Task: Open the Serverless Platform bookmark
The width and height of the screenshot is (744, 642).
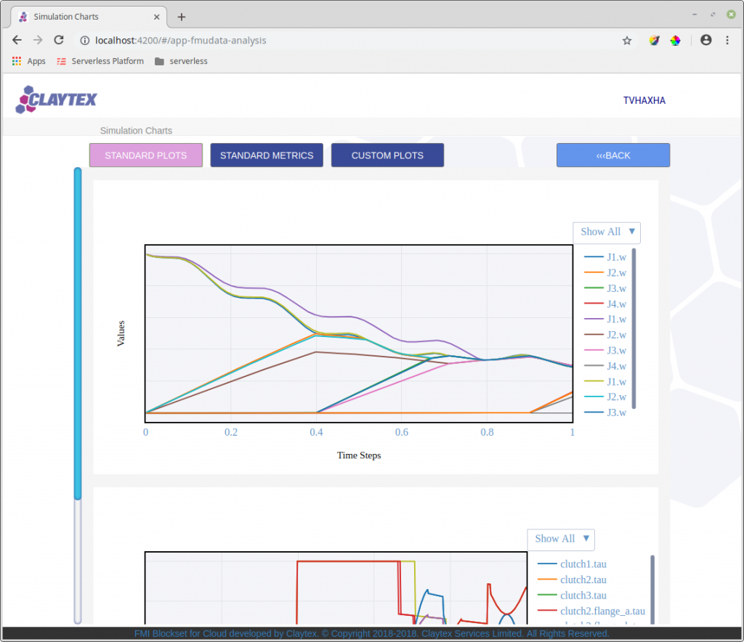Action: tap(100, 61)
